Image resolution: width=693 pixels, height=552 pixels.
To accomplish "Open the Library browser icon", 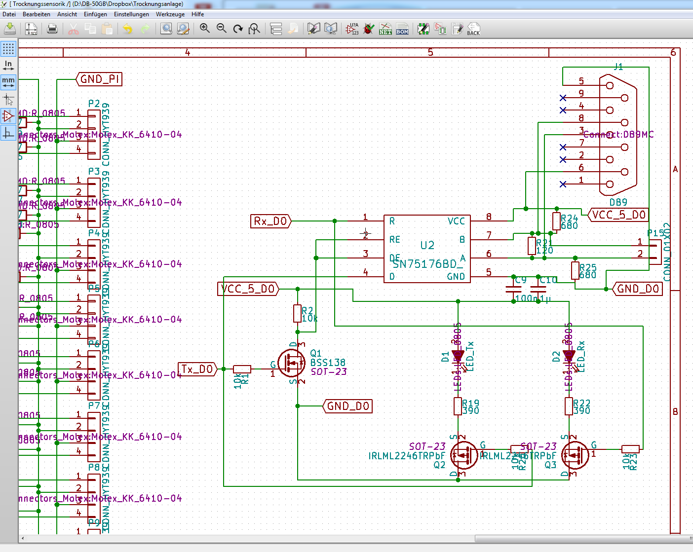I will [x=331, y=29].
